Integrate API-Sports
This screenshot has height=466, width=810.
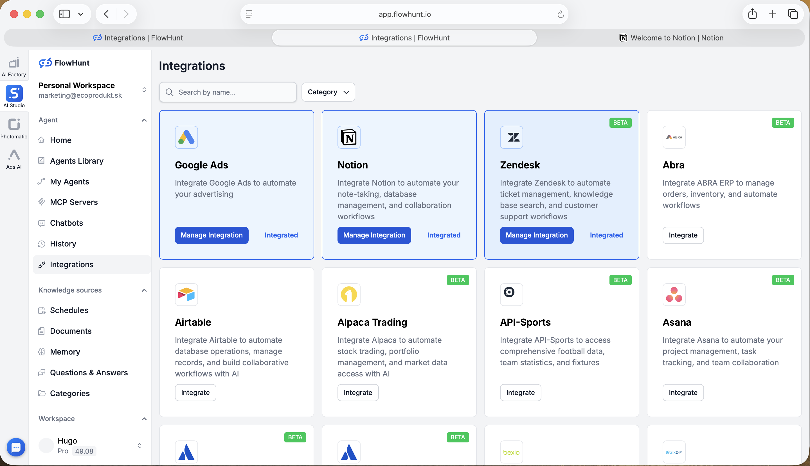(x=520, y=393)
